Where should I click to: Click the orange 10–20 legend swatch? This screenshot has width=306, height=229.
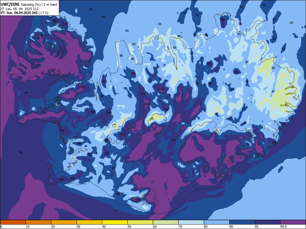tap(39, 222)
